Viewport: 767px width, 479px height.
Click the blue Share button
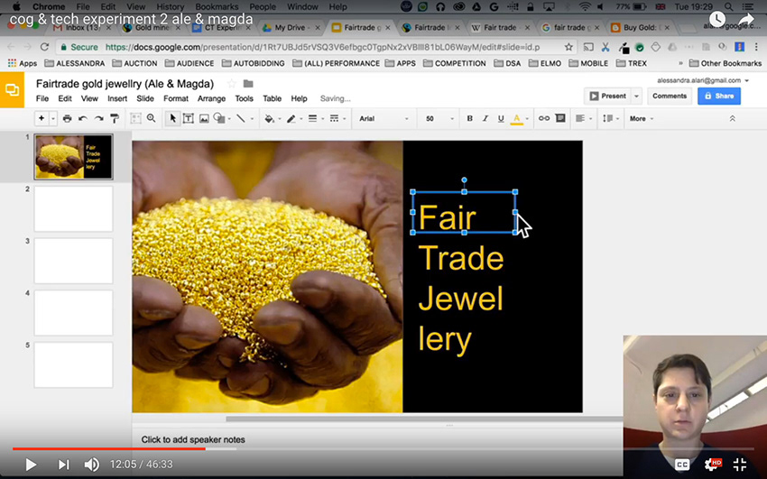tap(719, 96)
